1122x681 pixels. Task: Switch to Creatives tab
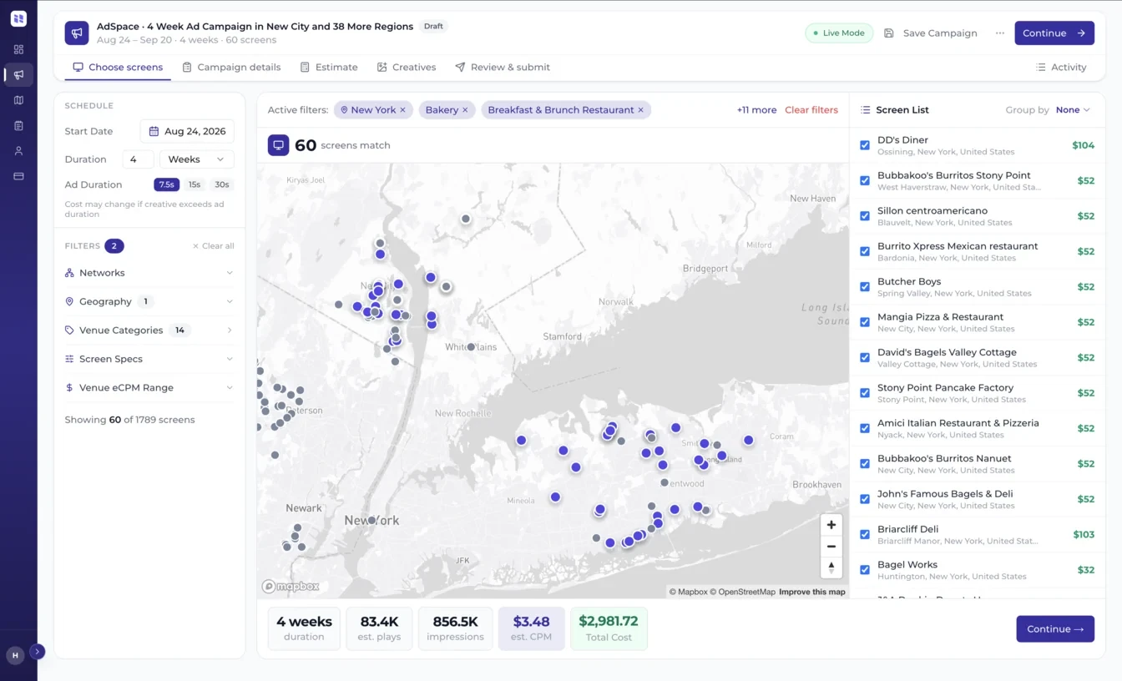(x=407, y=67)
